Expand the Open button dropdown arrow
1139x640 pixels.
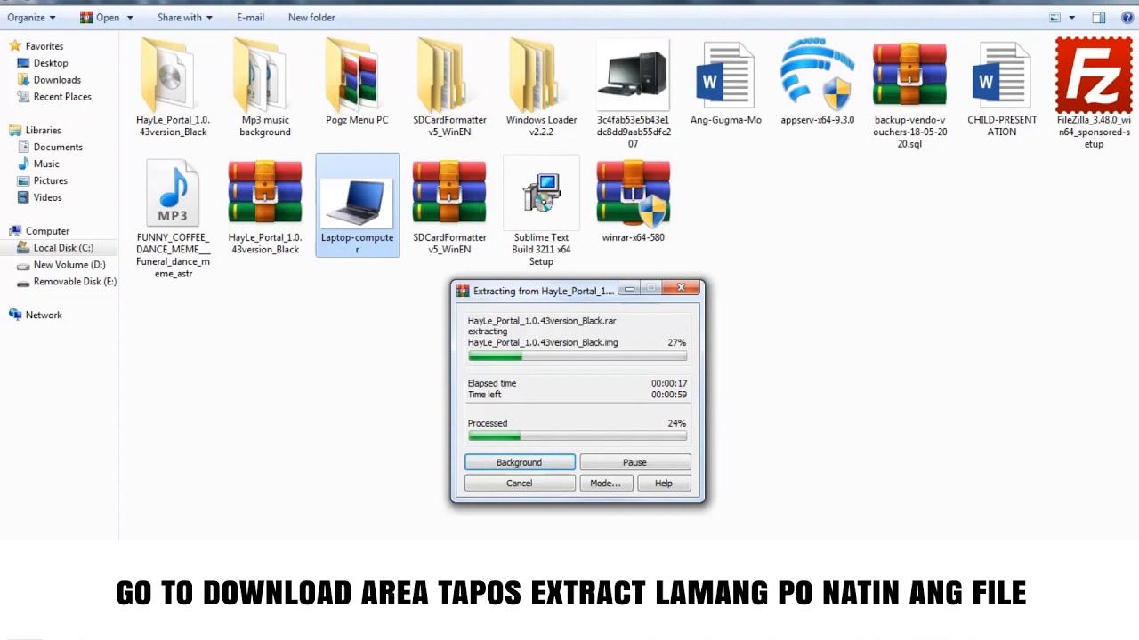130,18
